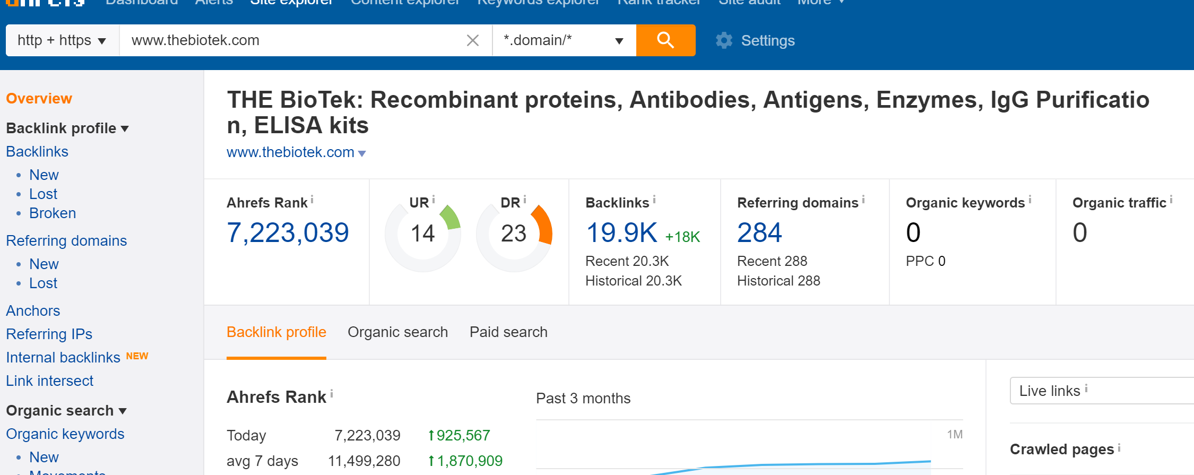This screenshot has height=475, width=1194.
Task: Click the 284 referring domains count
Action: point(759,233)
